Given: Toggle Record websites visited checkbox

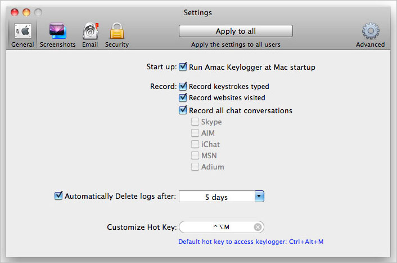Looking at the screenshot, I should click(183, 97).
